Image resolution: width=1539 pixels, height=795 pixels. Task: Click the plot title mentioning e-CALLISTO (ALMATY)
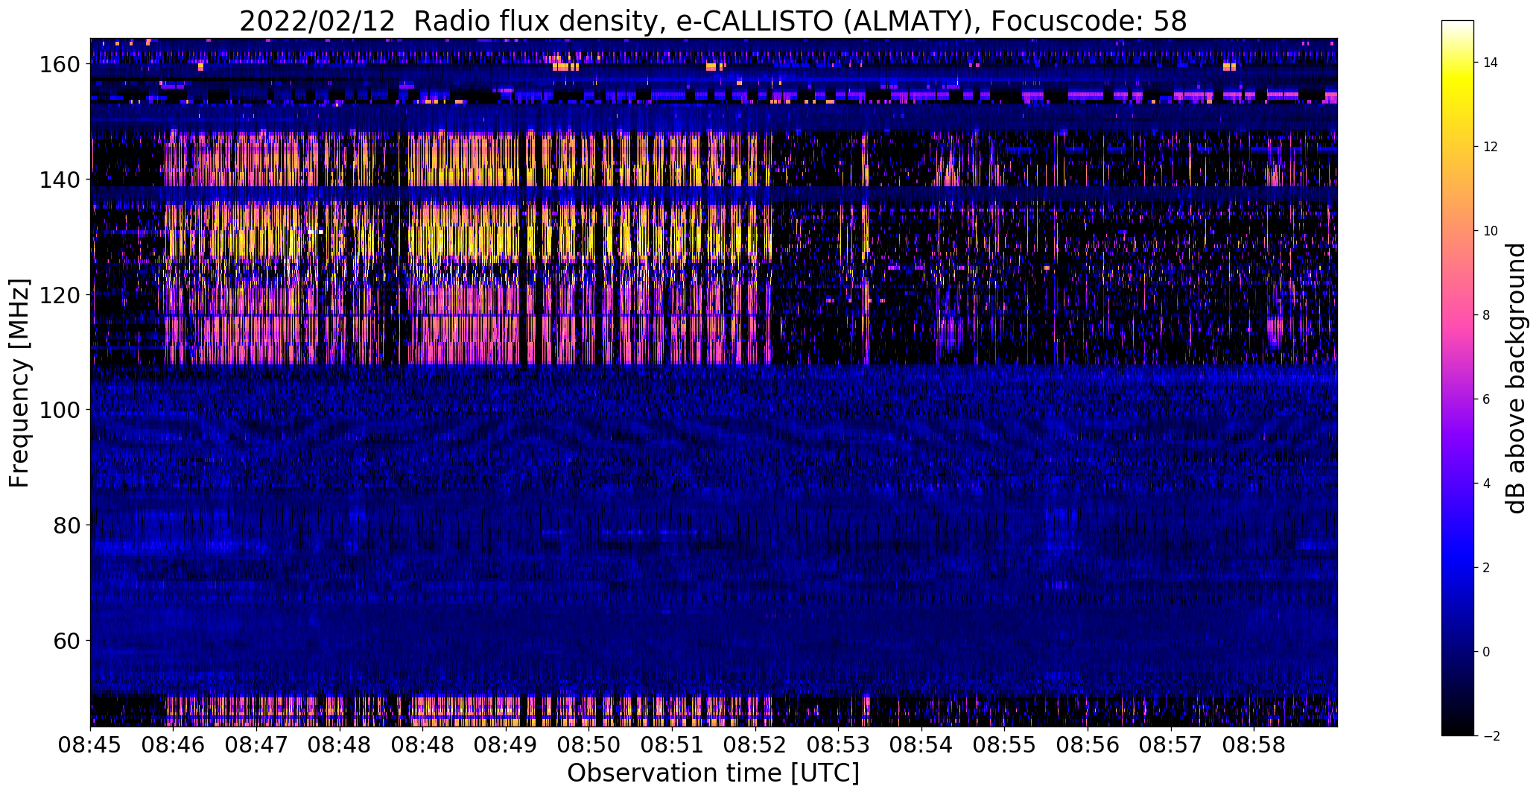713,22
